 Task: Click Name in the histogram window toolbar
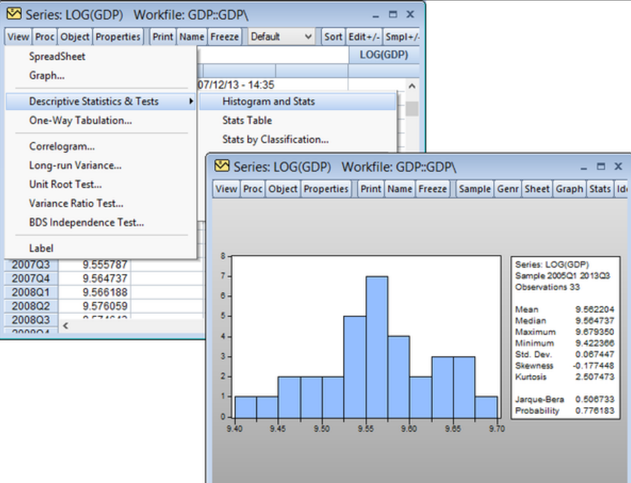[400, 189]
